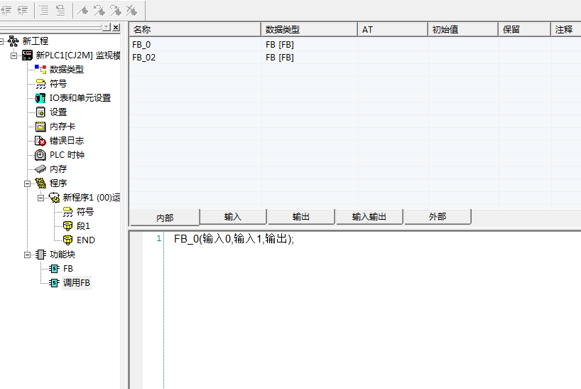Select the FB_02 variable row
This screenshot has width=581, height=389.
[144, 58]
